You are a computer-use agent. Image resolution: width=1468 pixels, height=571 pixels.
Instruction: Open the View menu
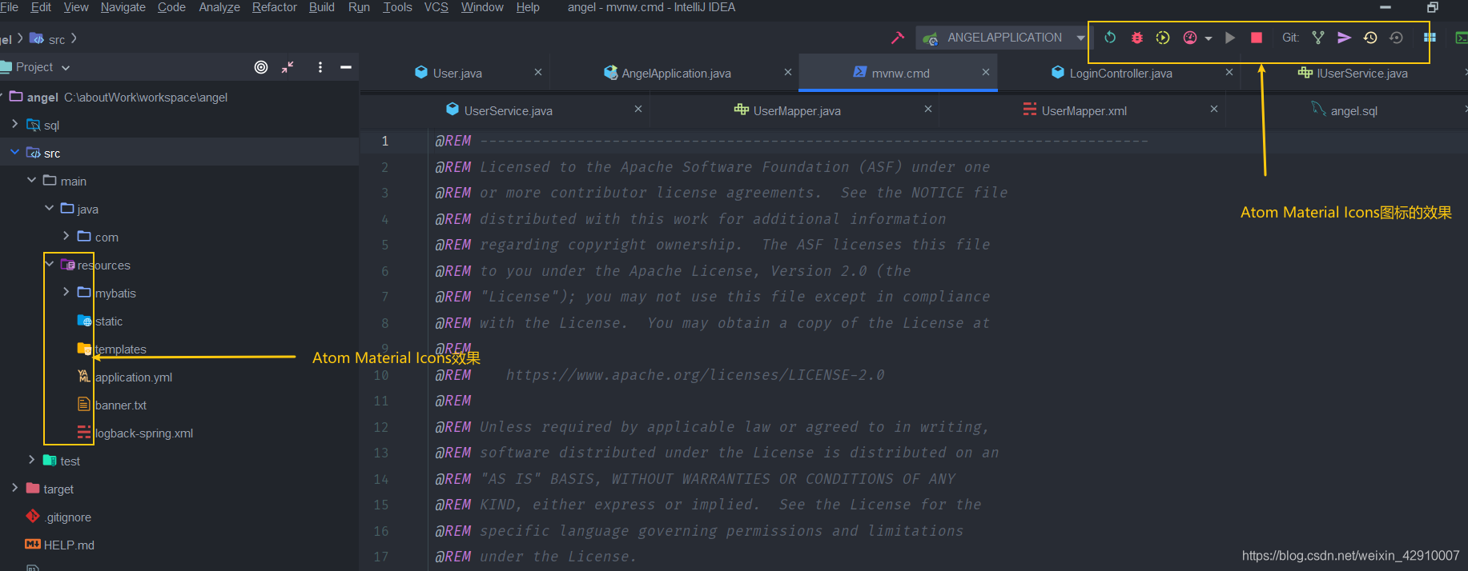tap(76, 7)
